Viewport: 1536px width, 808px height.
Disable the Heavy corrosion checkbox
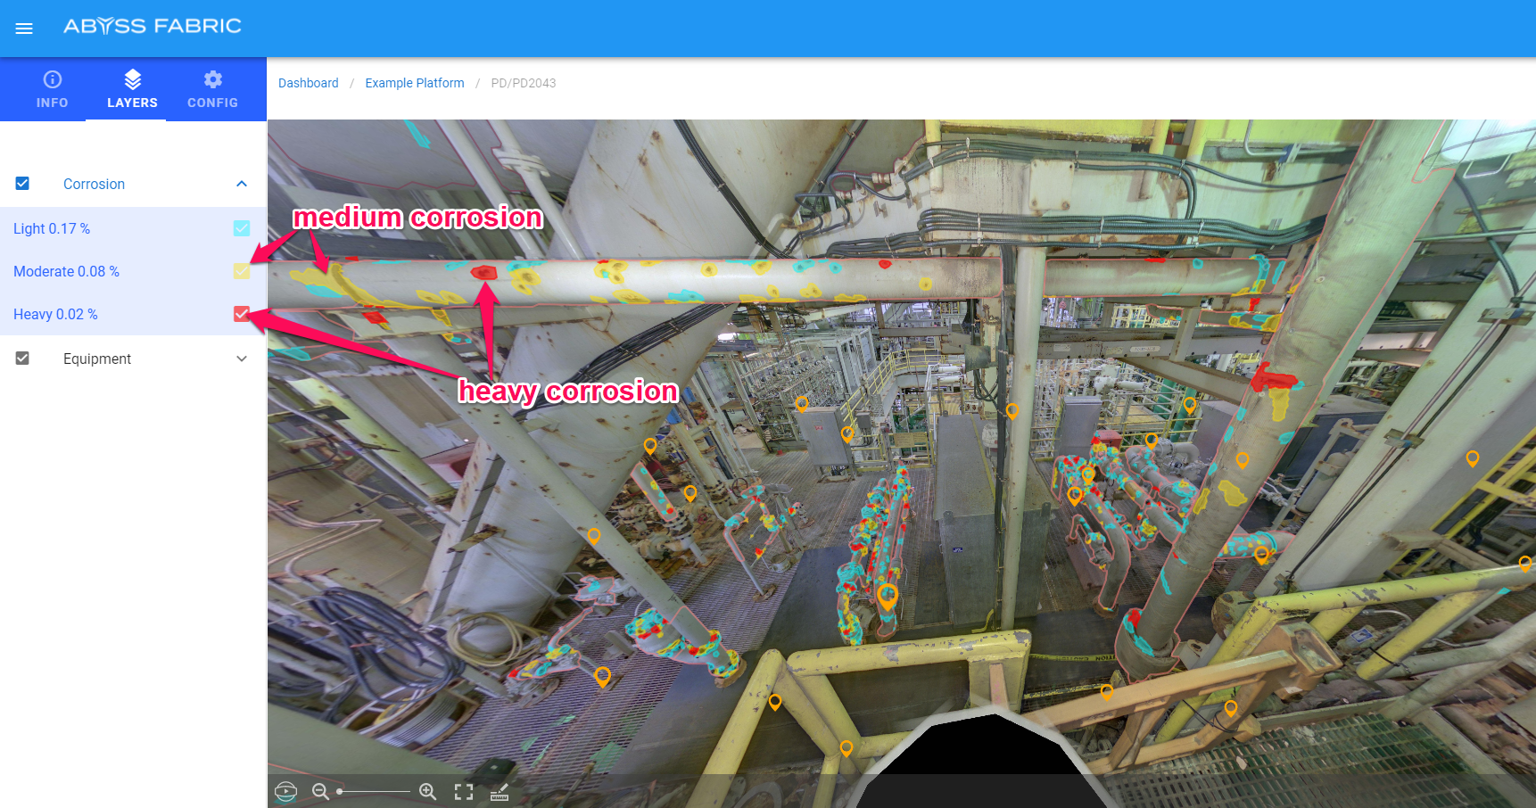coord(242,314)
